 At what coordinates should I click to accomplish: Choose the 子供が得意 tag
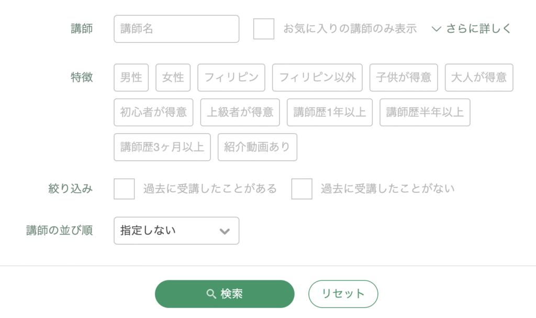404,78
